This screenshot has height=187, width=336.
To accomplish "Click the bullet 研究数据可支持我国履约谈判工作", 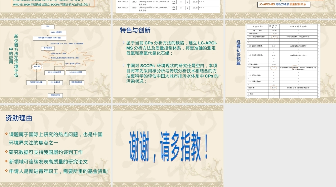I will (x=46, y=152).
